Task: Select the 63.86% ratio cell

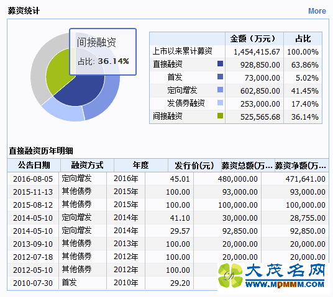Action: coord(305,65)
